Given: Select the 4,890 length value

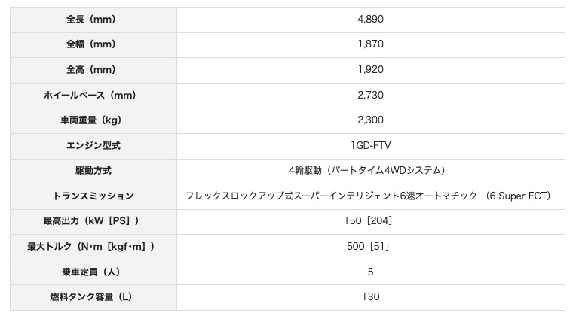Looking at the screenshot, I should pyautogui.click(x=370, y=19).
